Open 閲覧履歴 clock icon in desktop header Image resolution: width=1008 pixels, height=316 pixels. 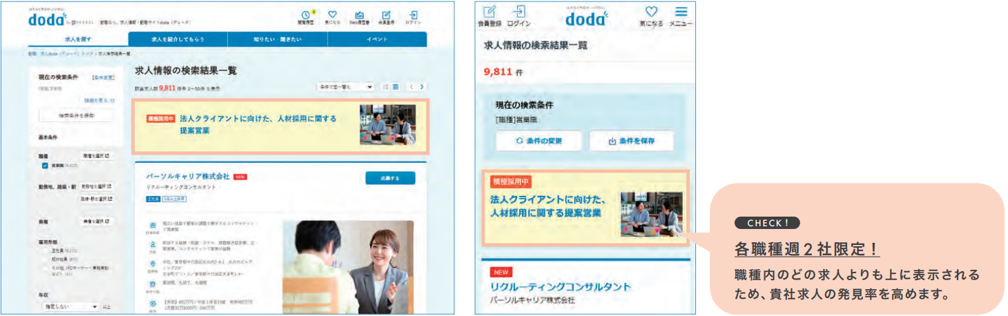[307, 17]
